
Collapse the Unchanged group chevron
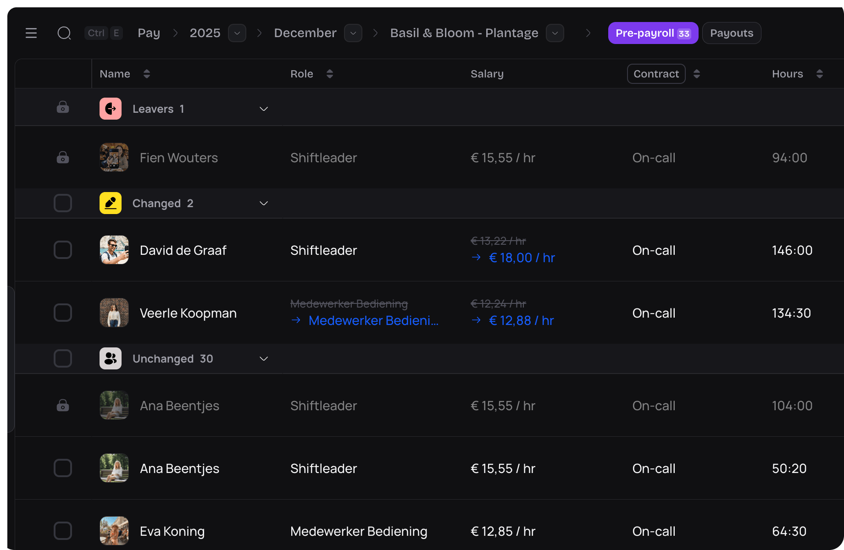[x=264, y=358]
